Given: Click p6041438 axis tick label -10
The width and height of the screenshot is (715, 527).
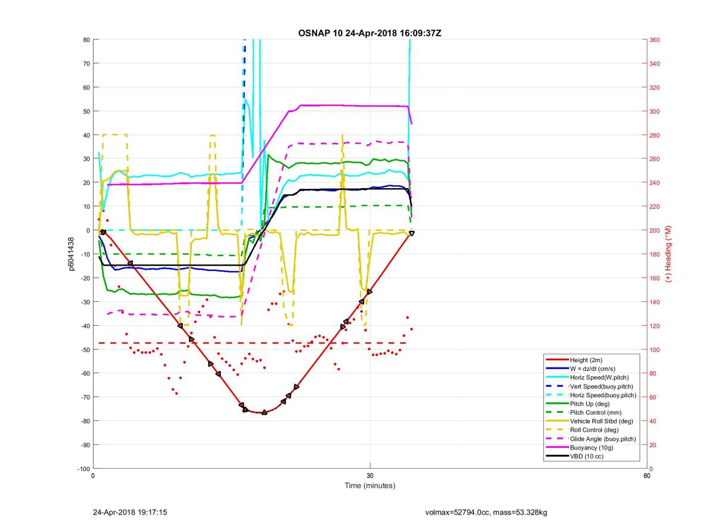Looking at the screenshot, I should point(85,254).
